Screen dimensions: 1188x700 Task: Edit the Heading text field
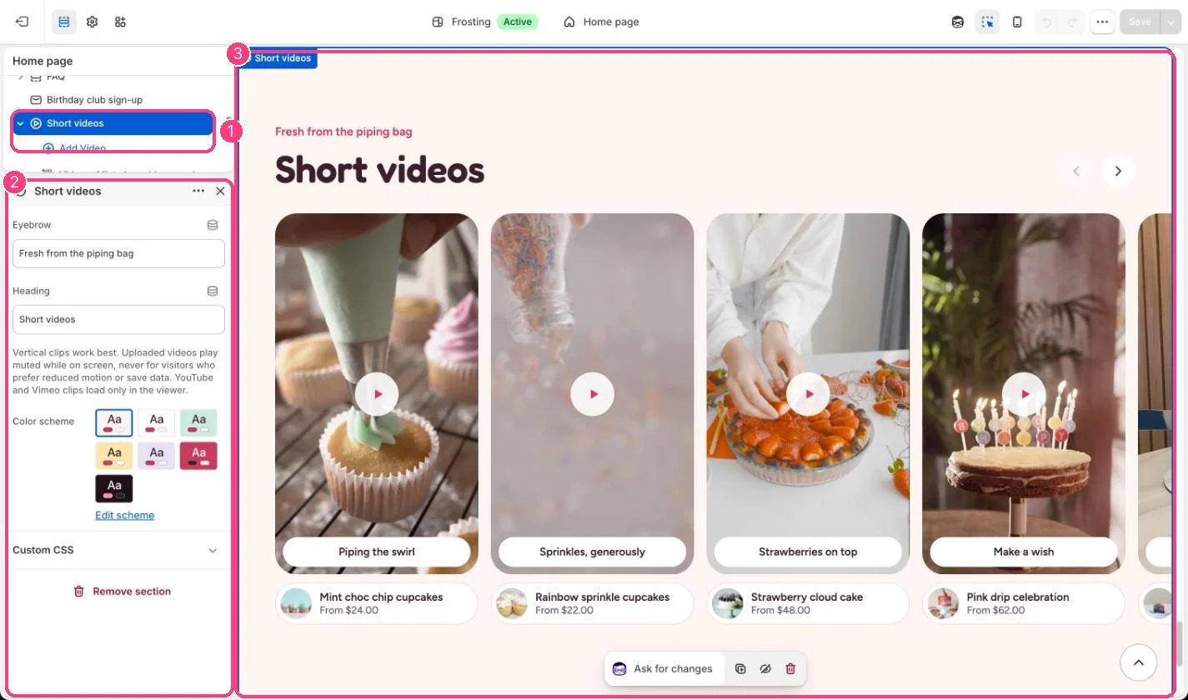118,319
